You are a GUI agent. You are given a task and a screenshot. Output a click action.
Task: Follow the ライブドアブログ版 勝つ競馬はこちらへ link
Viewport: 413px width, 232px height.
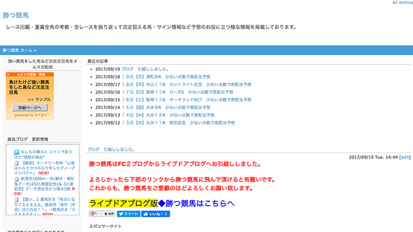(x=162, y=203)
